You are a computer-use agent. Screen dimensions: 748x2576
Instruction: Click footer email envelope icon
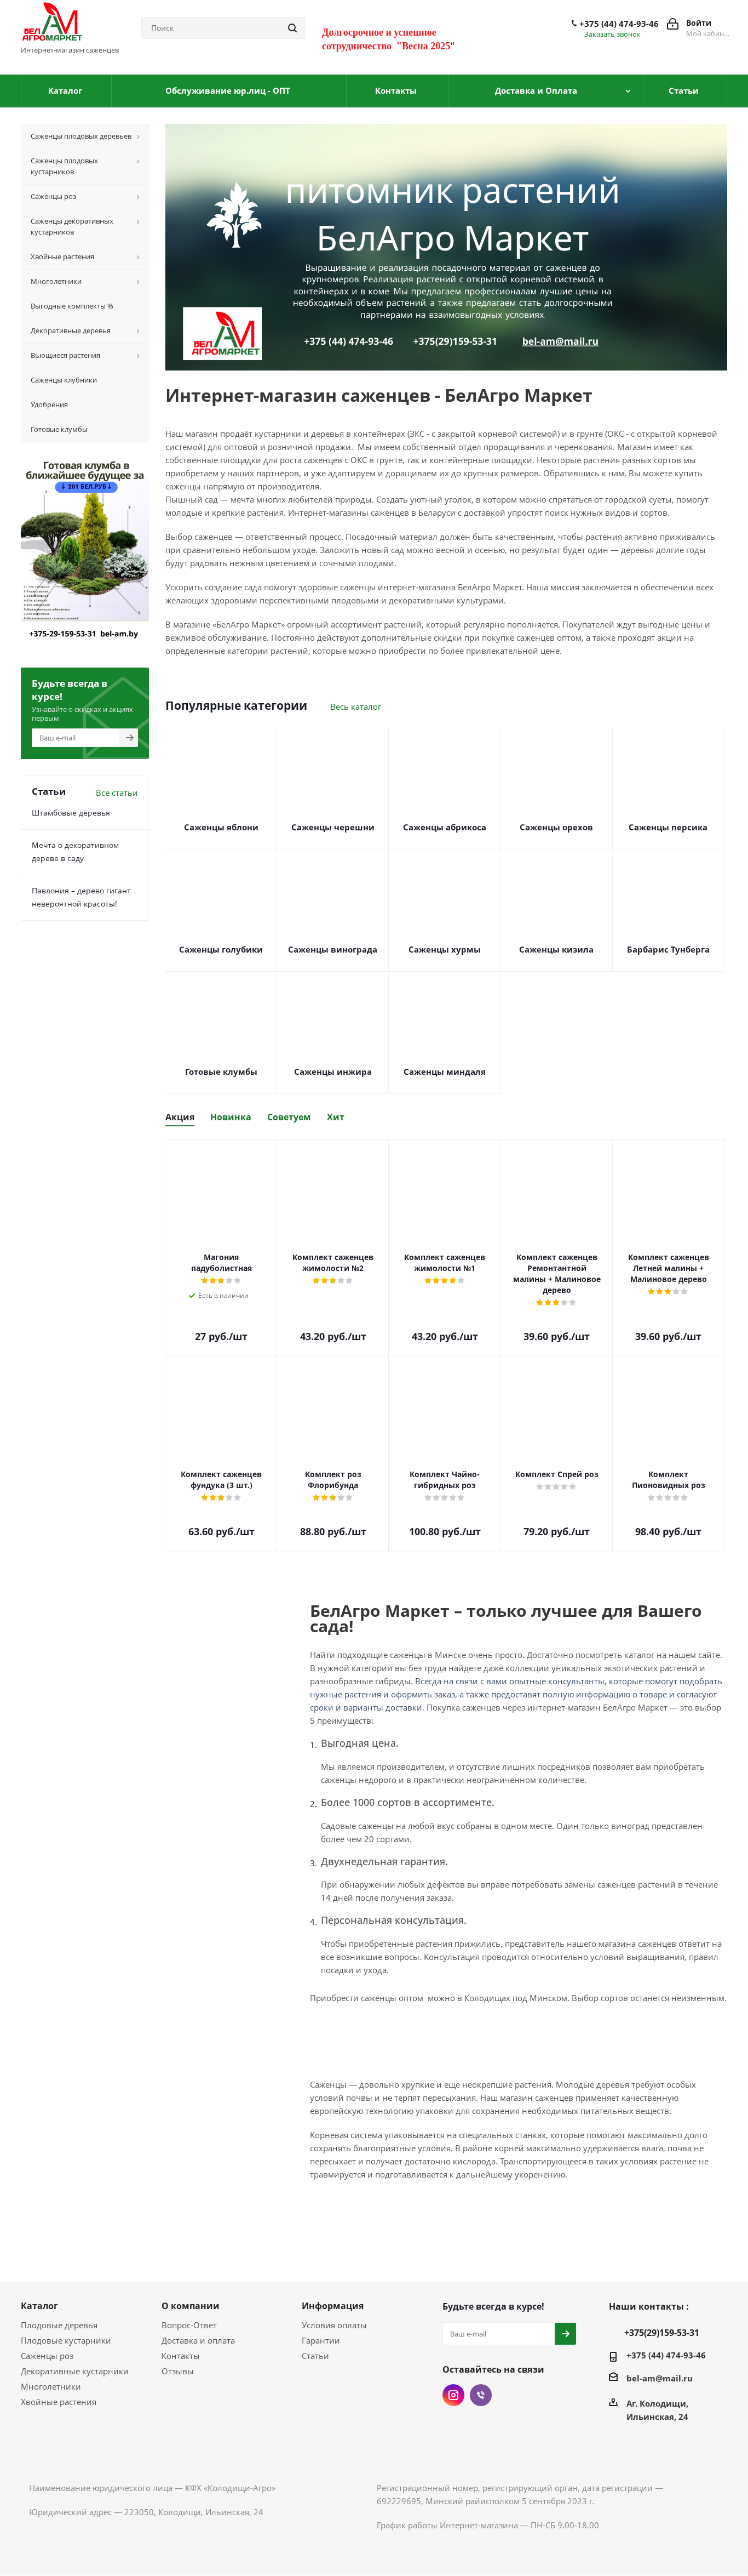pos(613,2377)
